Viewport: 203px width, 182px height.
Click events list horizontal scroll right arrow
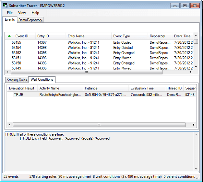pos(191,72)
